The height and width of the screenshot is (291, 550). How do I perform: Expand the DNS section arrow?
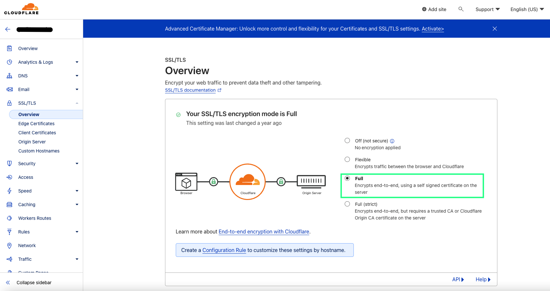(77, 76)
